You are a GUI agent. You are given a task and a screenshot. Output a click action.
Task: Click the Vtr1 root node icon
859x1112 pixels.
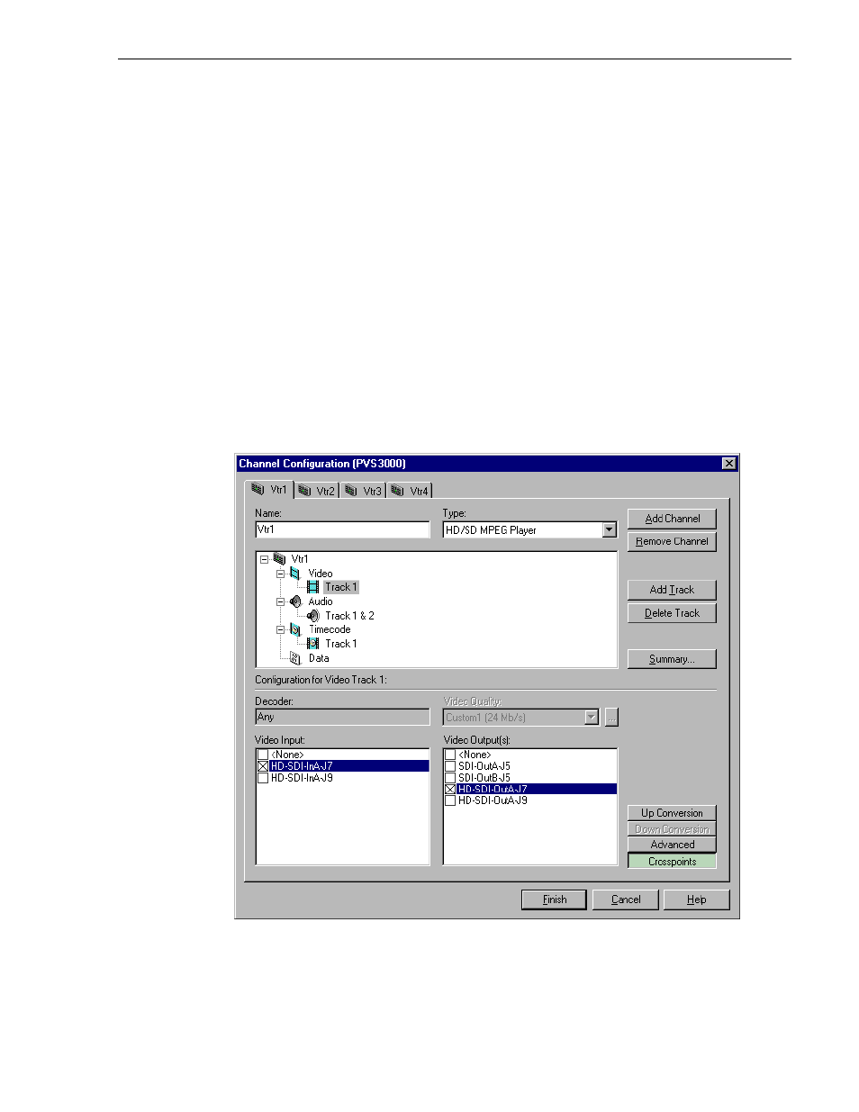coord(279,559)
